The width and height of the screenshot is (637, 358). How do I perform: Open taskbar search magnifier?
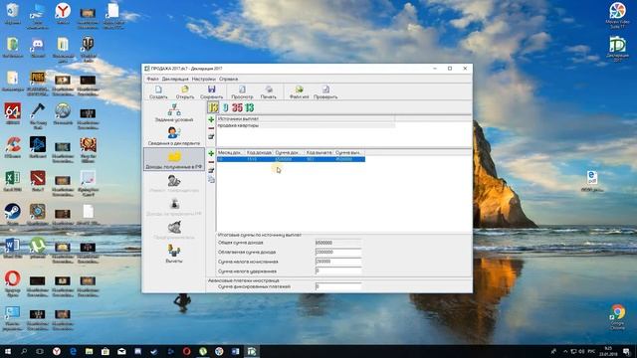coord(24,351)
